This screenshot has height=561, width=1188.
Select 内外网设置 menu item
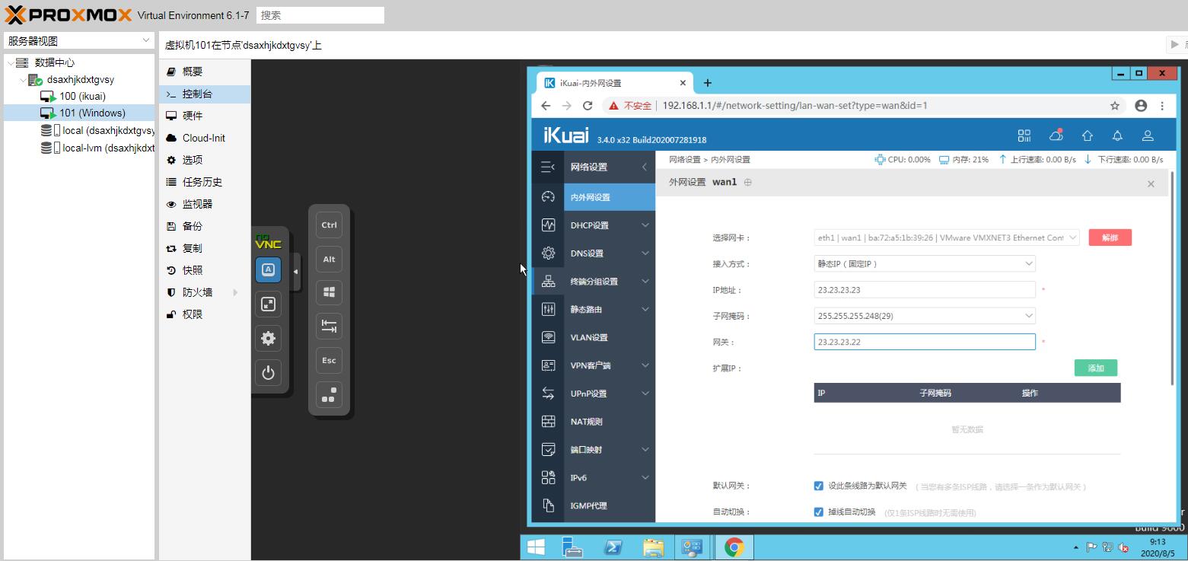610,197
